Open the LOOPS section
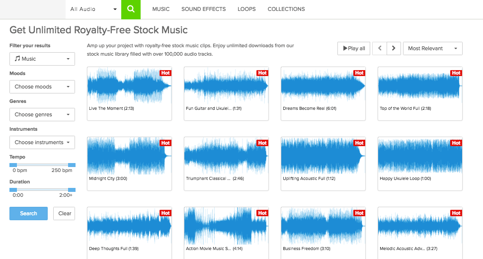The width and height of the screenshot is (483, 259). coord(246,9)
